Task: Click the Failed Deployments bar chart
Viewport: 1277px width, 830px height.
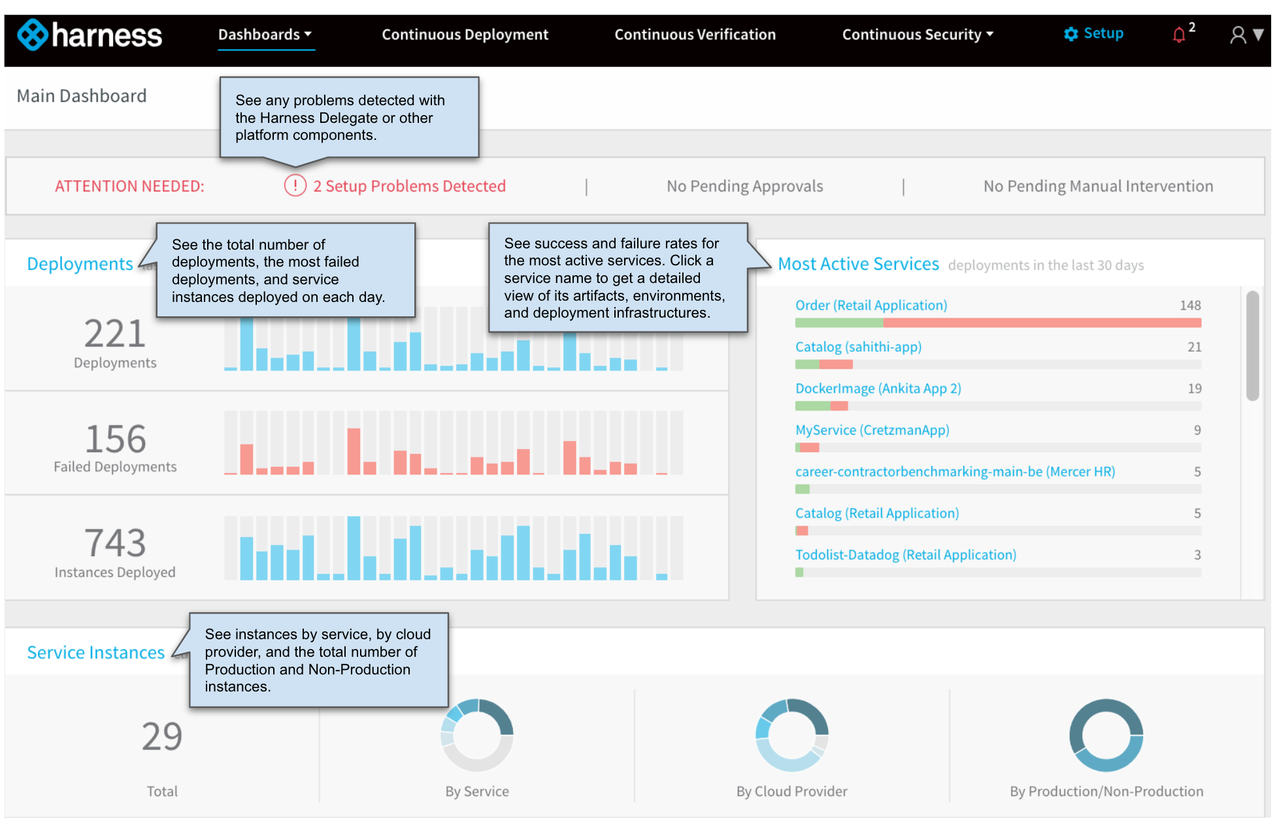Action: pos(454,442)
